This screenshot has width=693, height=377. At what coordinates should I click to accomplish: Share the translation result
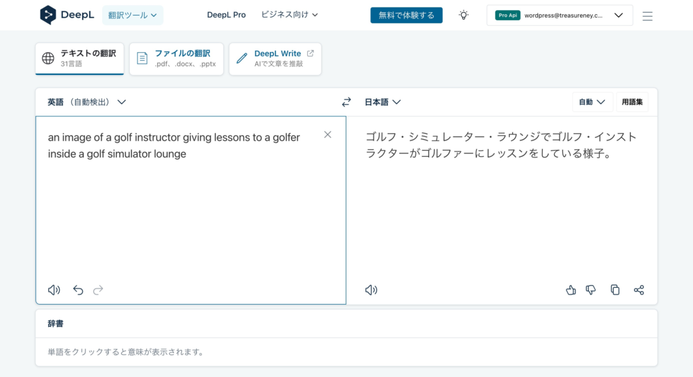click(x=639, y=290)
